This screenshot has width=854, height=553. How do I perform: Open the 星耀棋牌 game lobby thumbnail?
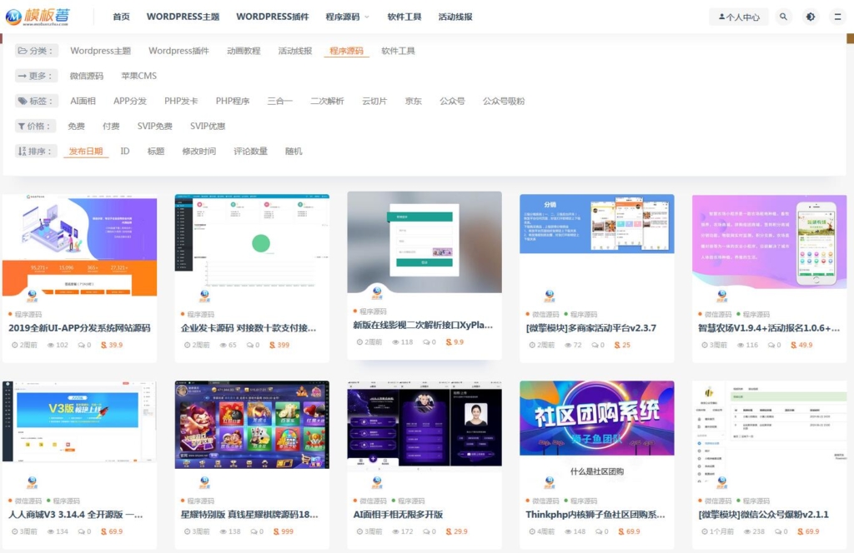click(252, 425)
